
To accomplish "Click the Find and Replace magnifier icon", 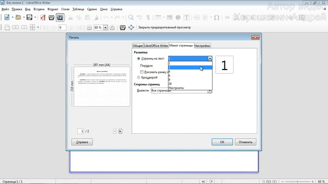I will point(131,17).
